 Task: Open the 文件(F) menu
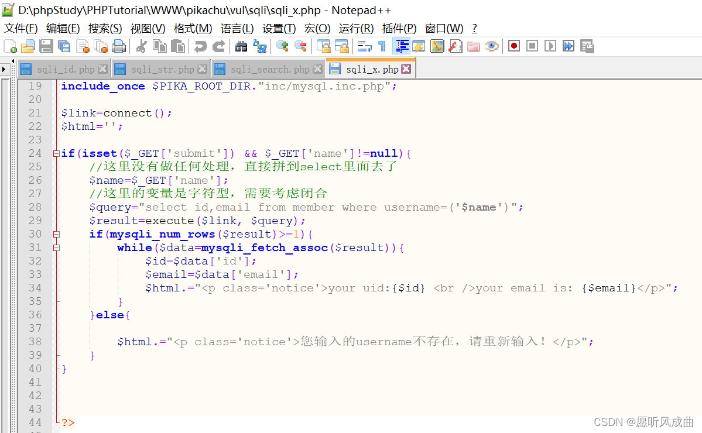pos(20,29)
